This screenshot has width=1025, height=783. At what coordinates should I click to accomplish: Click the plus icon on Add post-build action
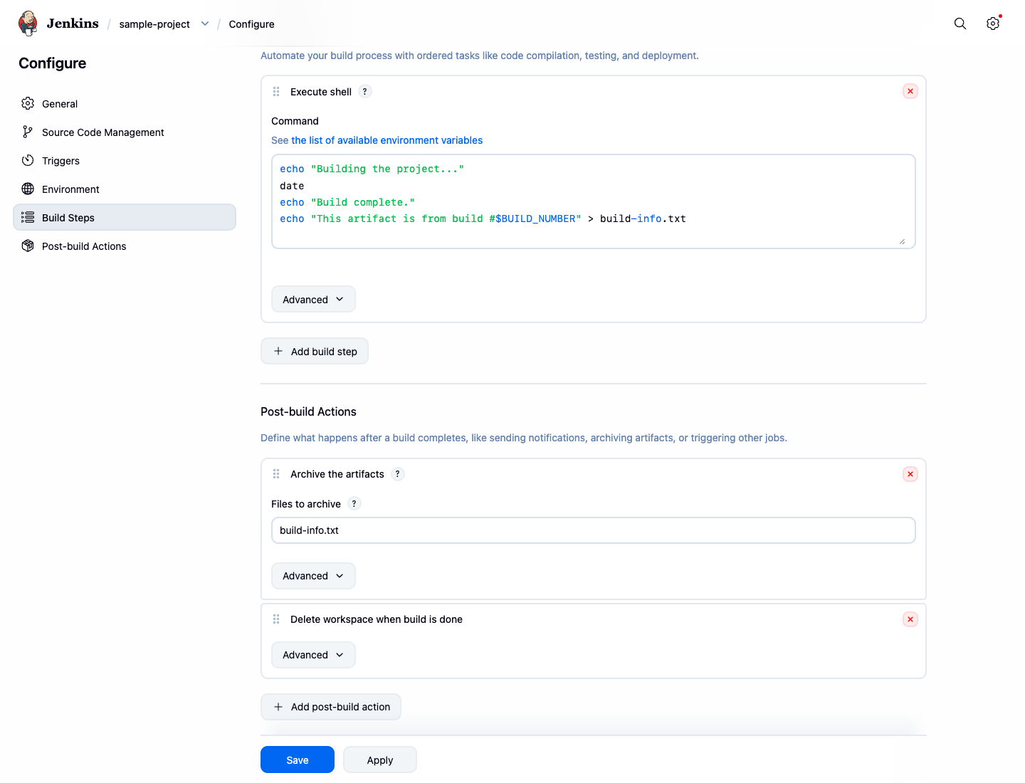(278, 707)
